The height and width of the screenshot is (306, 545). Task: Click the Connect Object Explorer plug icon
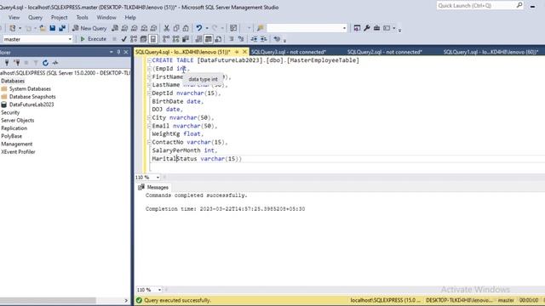tap(7, 63)
